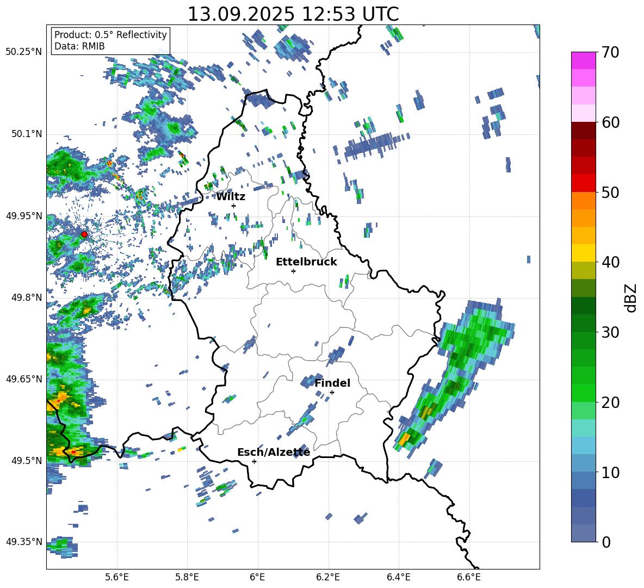Screen dimensions: 644x588
Task: Click the Data: RMIB text
Action: click(x=79, y=46)
